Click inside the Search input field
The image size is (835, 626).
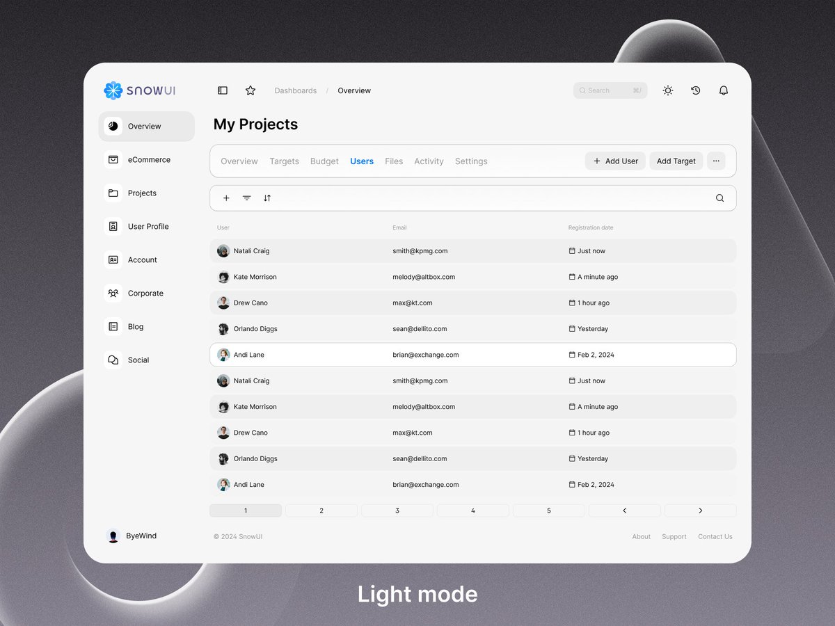[x=610, y=90]
